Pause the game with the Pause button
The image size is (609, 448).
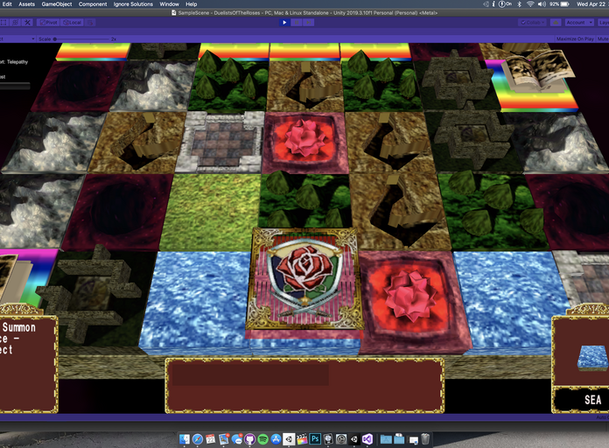[x=297, y=23]
